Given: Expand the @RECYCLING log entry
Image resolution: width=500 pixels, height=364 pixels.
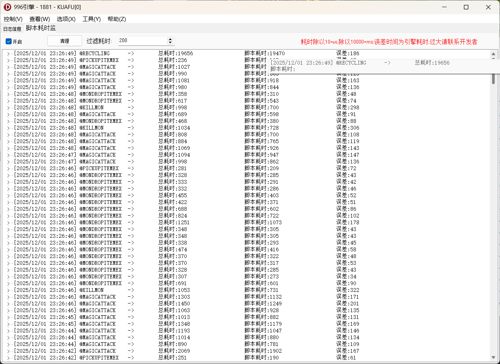Looking at the screenshot, I should [8, 54].
